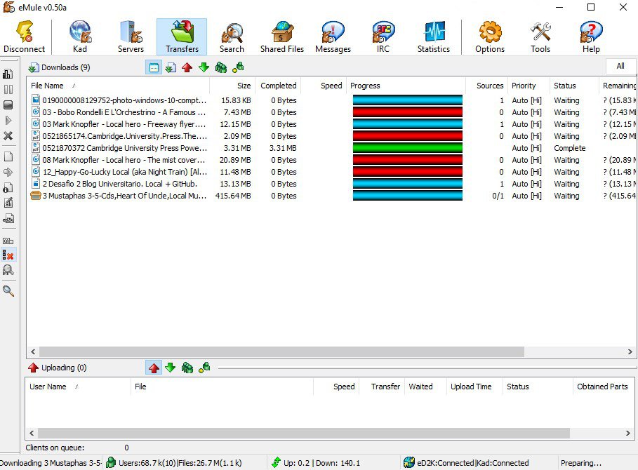Viewport: 638px width, 470px height.
Task: Sort downloads by Size column
Action: coord(232,86)
